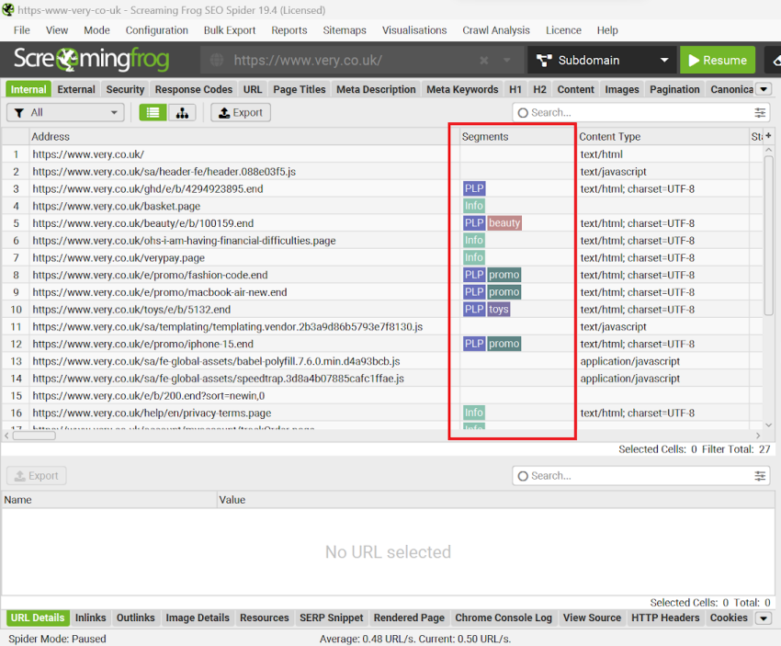Switch to the Security tab
The image size is (781, 646).
click(125, 90)
